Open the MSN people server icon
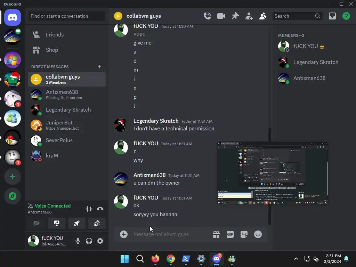 point(13,118)
